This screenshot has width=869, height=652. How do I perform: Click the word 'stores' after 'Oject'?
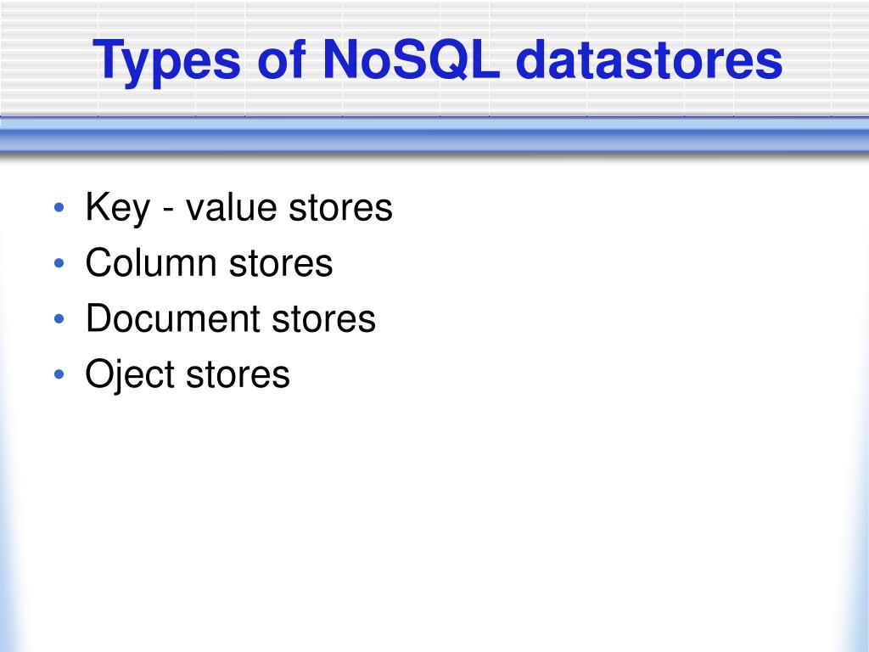238,374
